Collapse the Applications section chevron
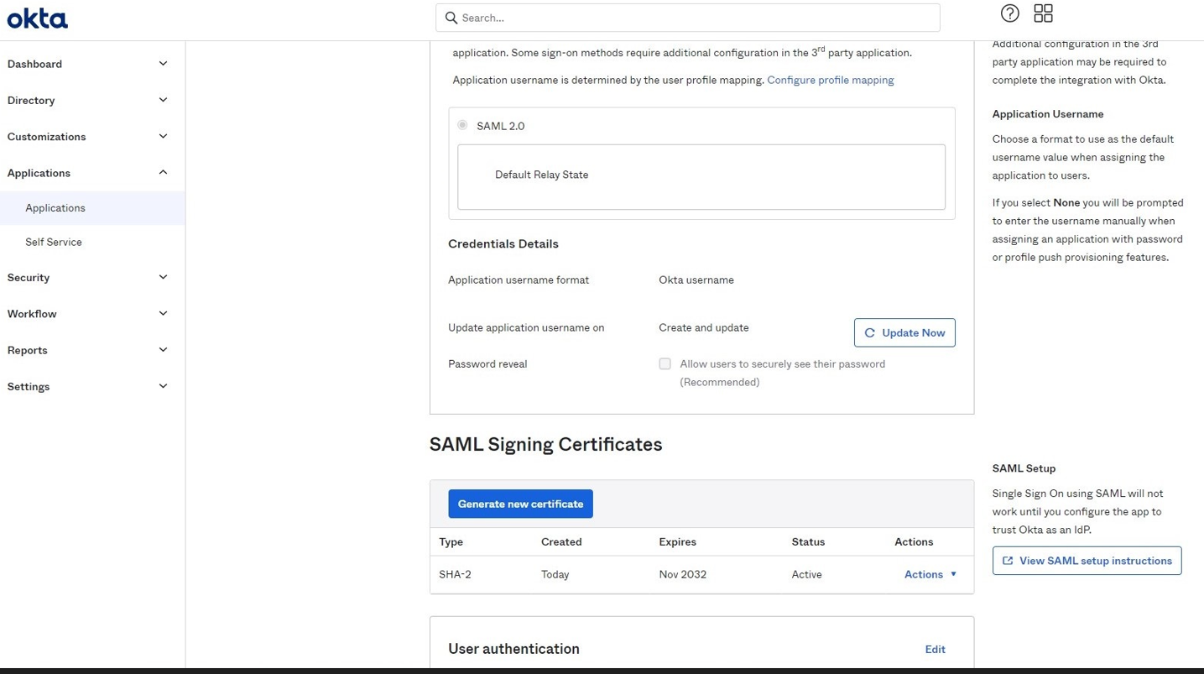 pyautogui.click(x=163, y=173)
